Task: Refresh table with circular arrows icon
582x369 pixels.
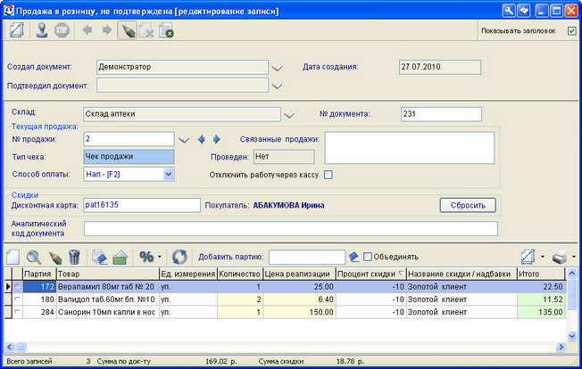Action: [x=179, y=257]
